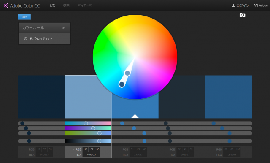Click the dark blue outer handle on color wheel
Image resolution: width=270 pixels, height=163 pixels.
click(x=122, y=84)
